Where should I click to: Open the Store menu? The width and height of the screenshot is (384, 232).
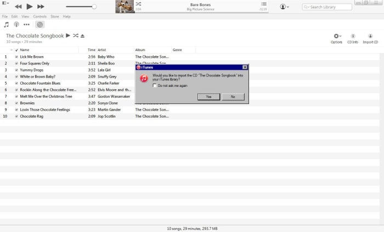click(55, 16)
